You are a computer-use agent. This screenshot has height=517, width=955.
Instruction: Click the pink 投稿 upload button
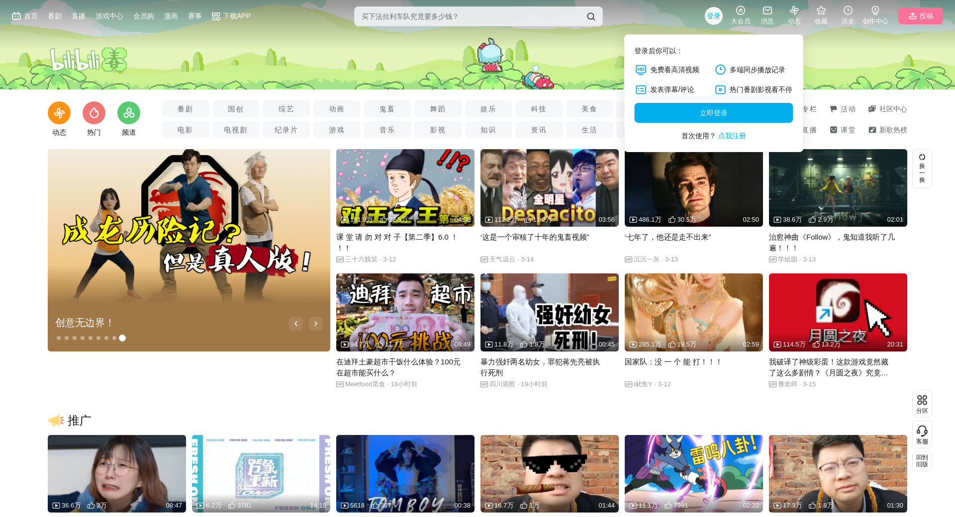920,16
